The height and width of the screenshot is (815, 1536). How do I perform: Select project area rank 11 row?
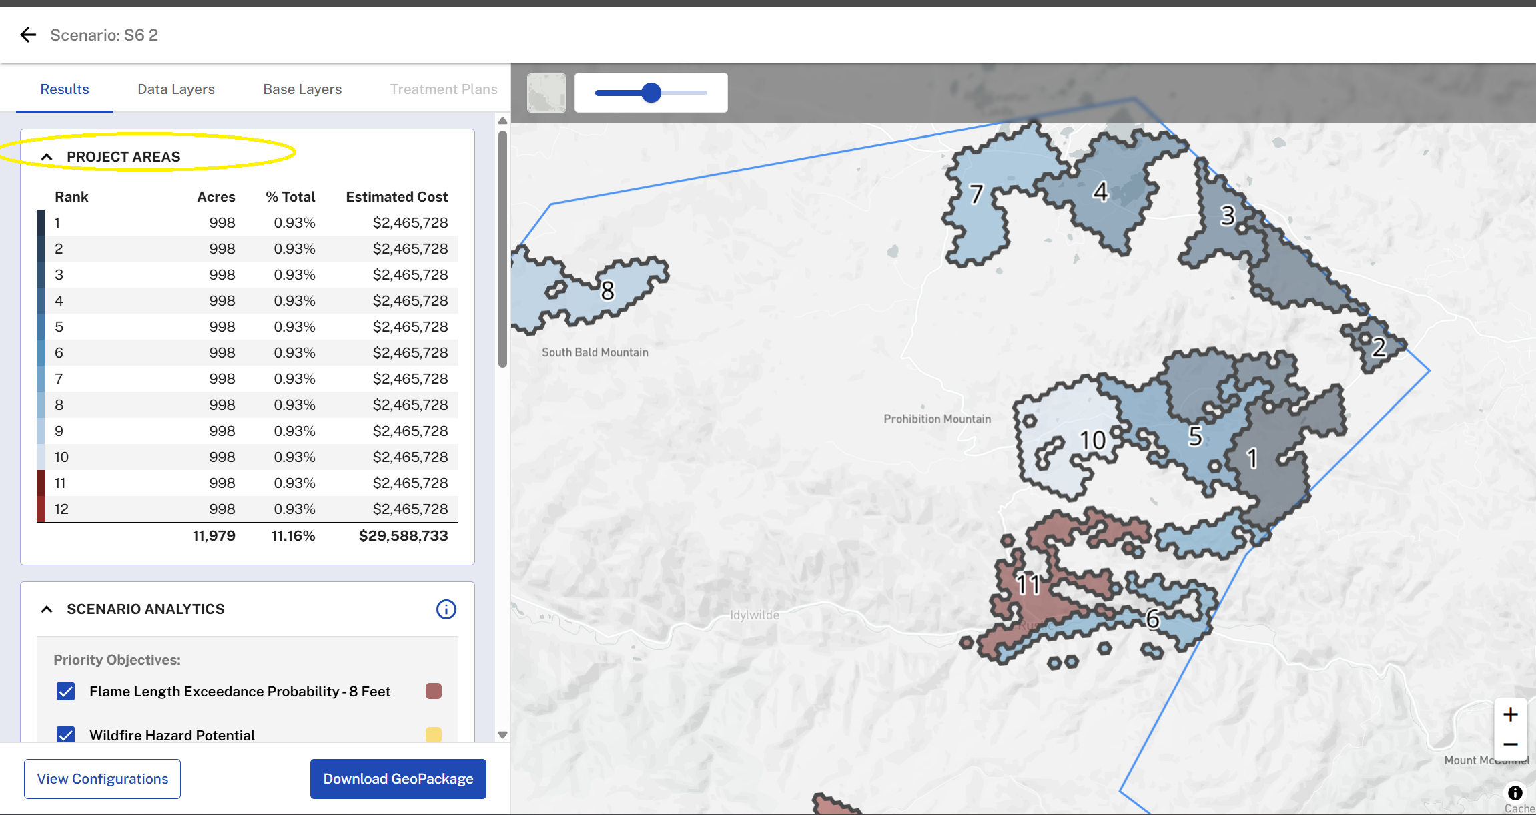(x=247, y=483)
